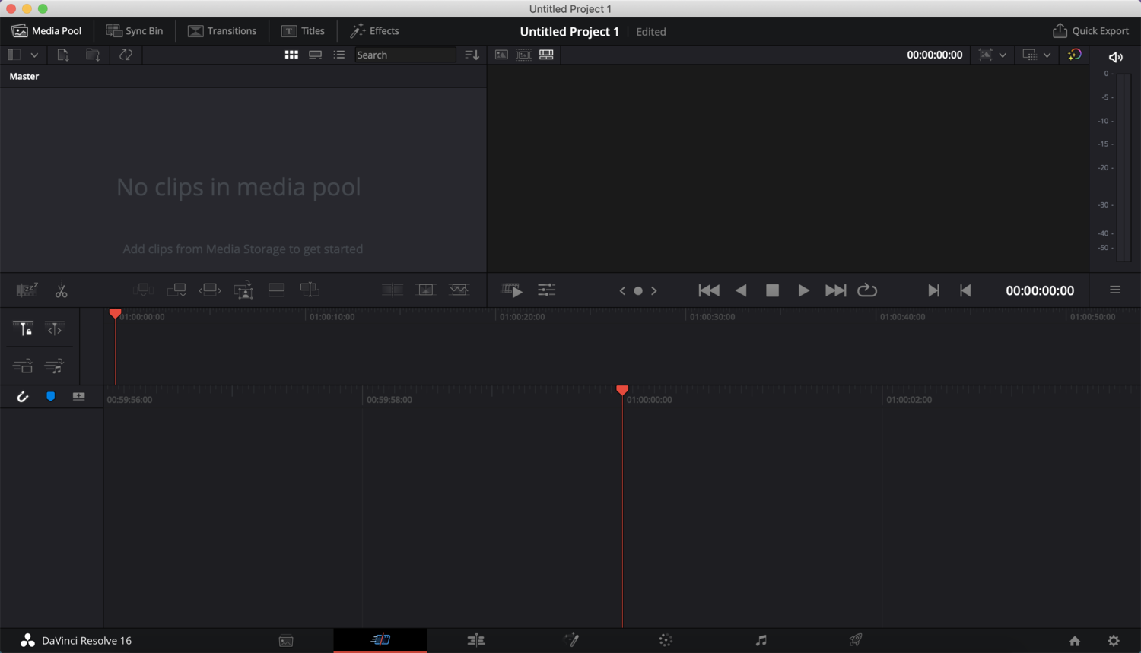
Task: Open the Titles tab
Action: click(303, 31)
